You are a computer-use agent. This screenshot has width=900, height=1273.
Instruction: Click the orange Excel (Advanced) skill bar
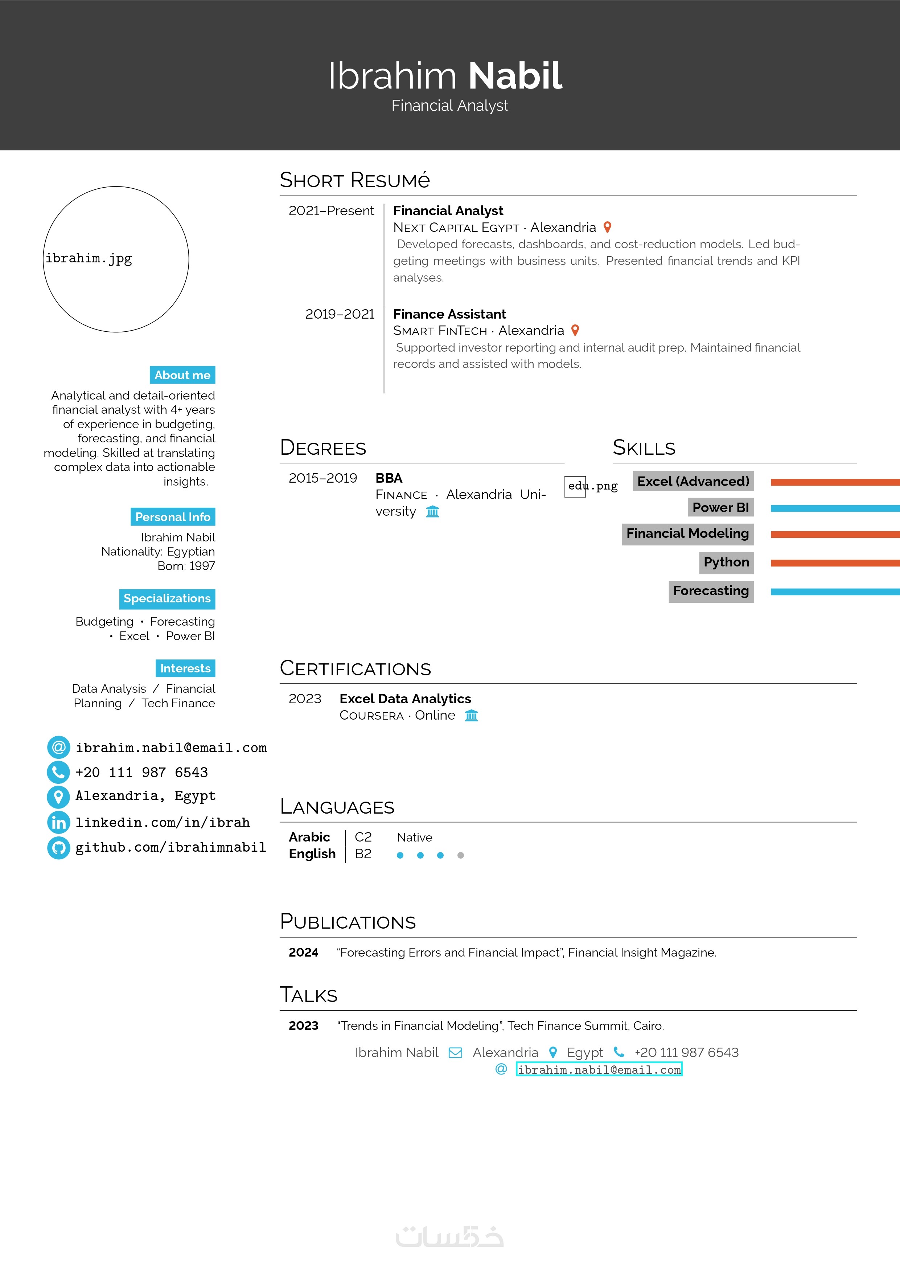pos(835,482)
